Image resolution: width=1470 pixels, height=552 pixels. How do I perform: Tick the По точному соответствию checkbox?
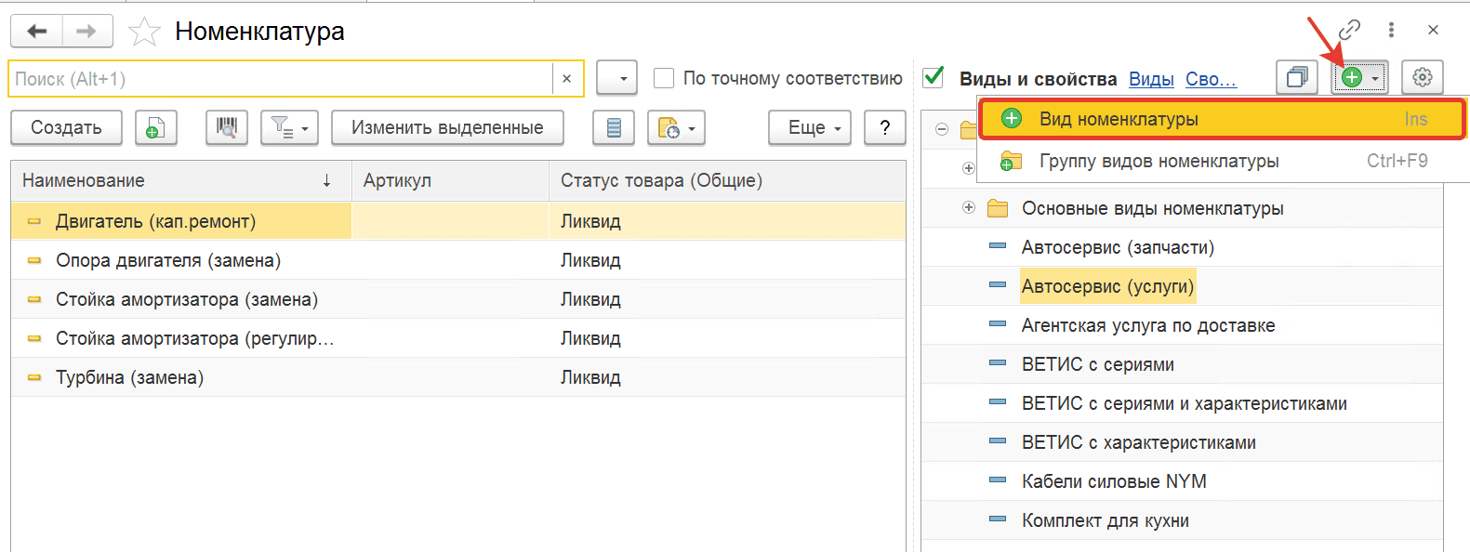pyautogui.click(x=664, y=78)
